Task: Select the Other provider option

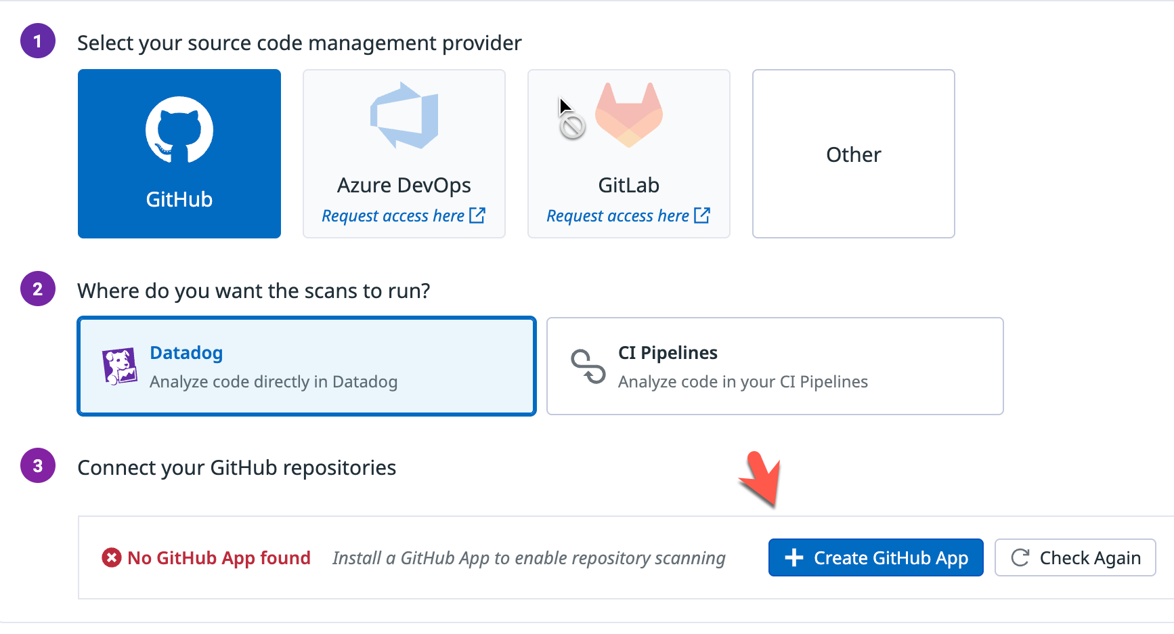Action: click(x=854, y=154)
